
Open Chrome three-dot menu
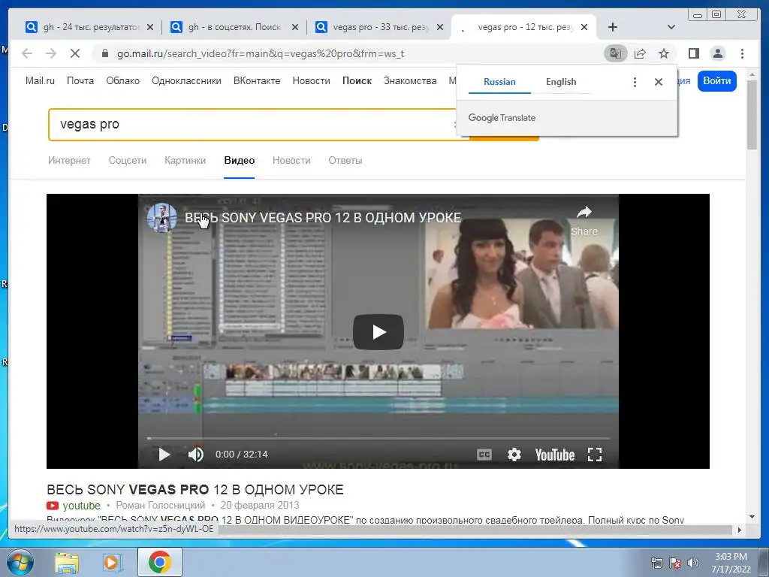point(742,53)
